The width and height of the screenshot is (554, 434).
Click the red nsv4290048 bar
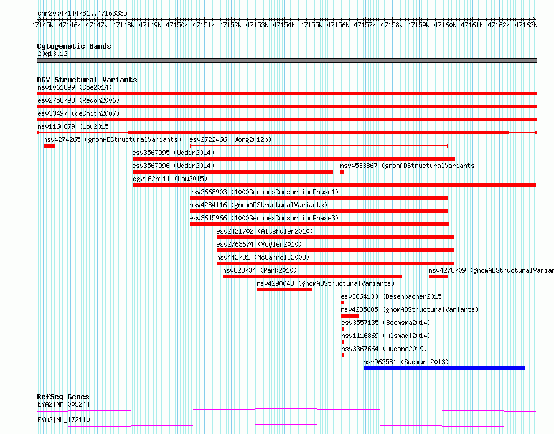click(x=284, y=290)
